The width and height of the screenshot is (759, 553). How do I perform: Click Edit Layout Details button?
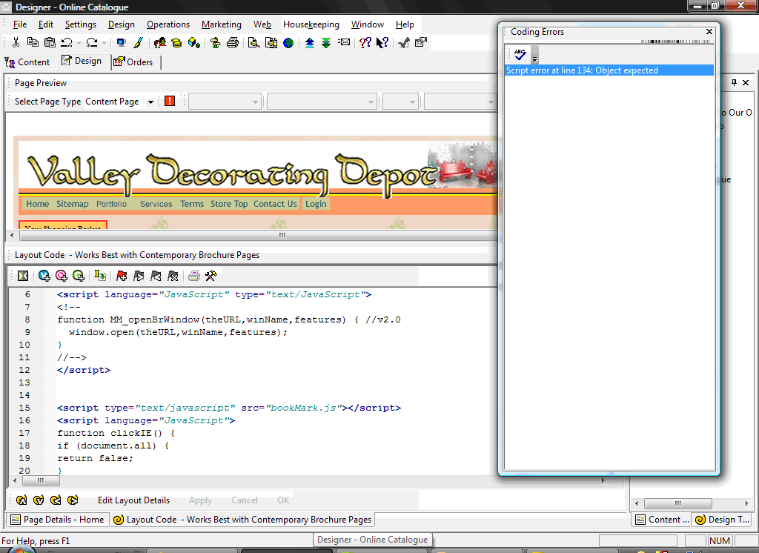133,500
